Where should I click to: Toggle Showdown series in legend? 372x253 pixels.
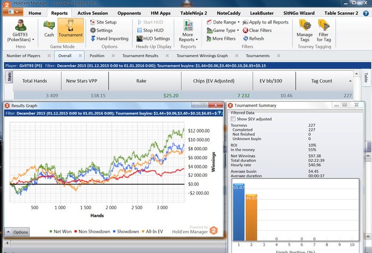(x=126, y=231)
